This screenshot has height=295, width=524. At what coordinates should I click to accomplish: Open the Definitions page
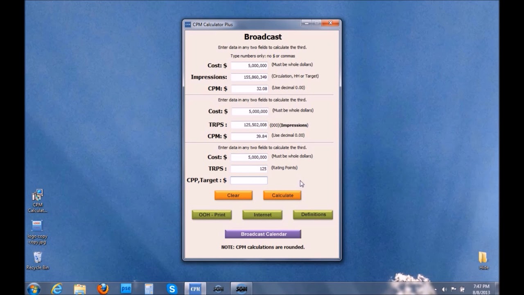(313, 215)
